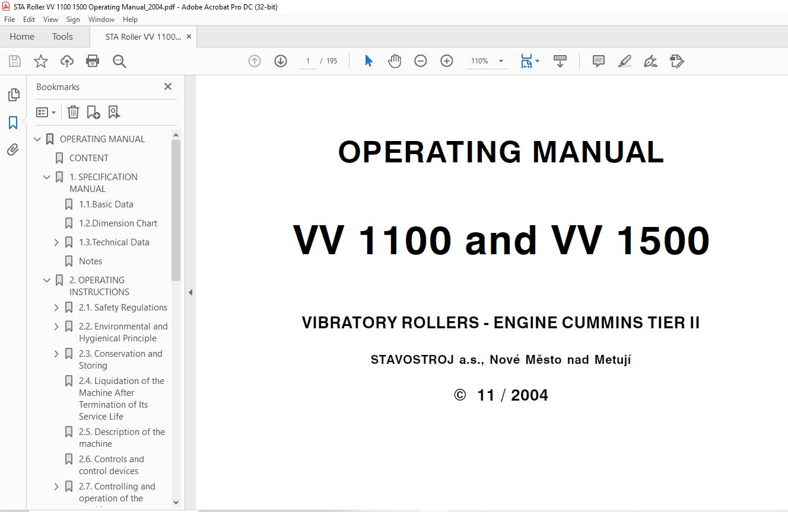This screenshot has height=512, width=788.
Task: Open 2.4. Liquidation of the Machine bookmark
Action: [x=122, y=399]
